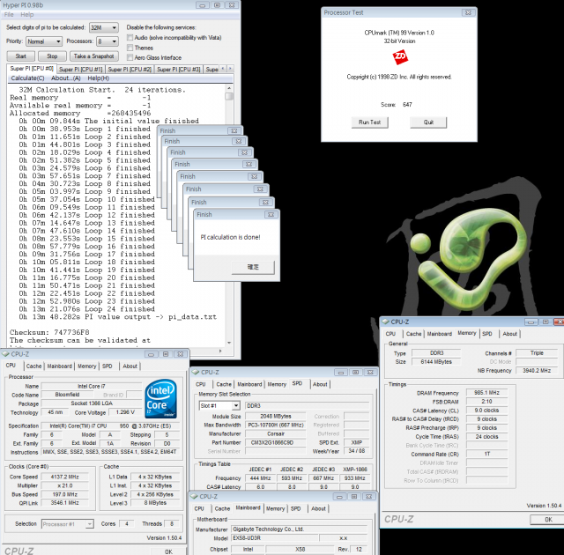Screen dimensions: 564x555
Task: Open SPD tab in CPU-Z processor window
Action: coord(108,366)
